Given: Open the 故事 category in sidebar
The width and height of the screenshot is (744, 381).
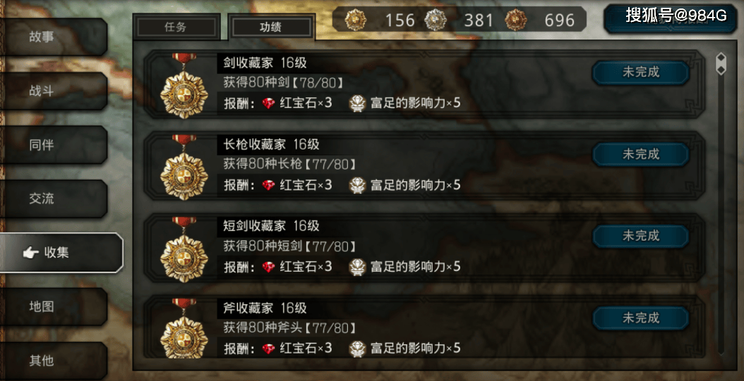Looking at the screenshot, I should pyautogui.click(x=53, y=37).
